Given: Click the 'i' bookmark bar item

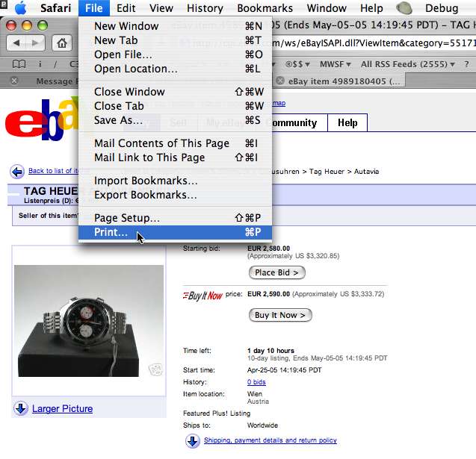Looking at the screenshot, I should click(40, 64).
